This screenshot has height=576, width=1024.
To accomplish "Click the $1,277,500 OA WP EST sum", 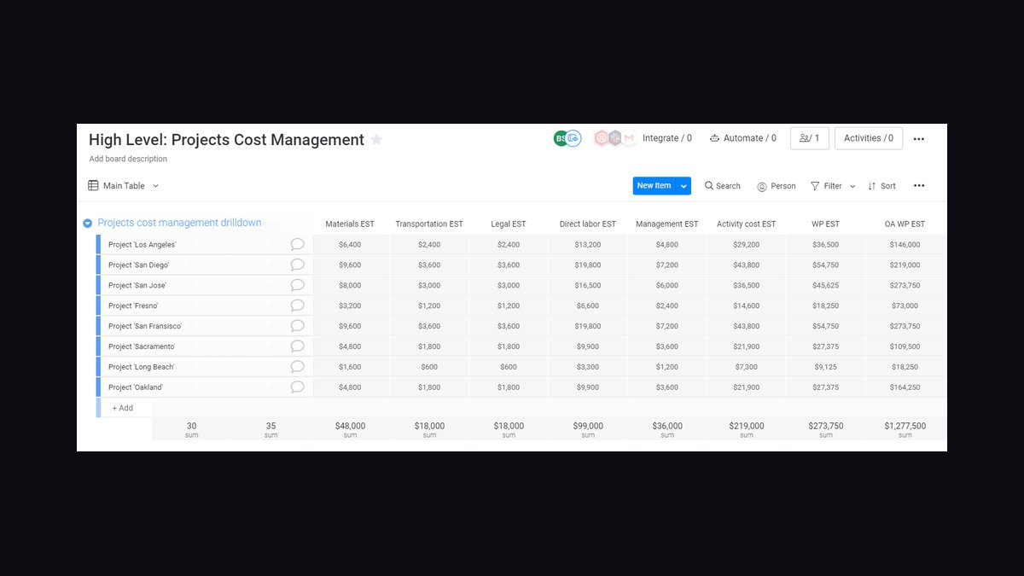I will 905,426.
